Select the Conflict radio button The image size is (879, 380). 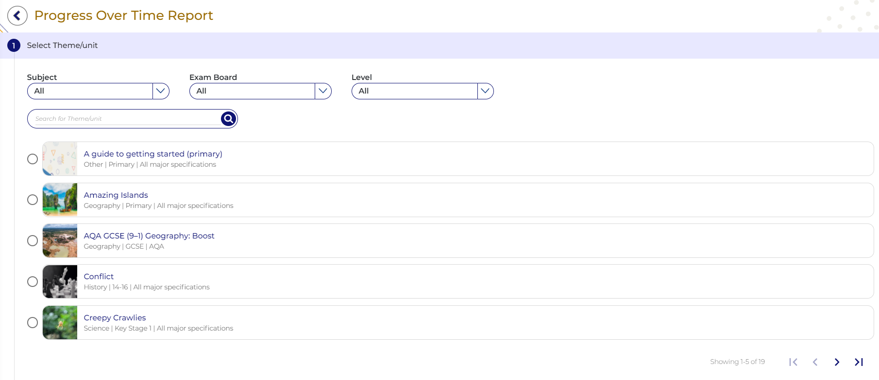click(33, 282)
